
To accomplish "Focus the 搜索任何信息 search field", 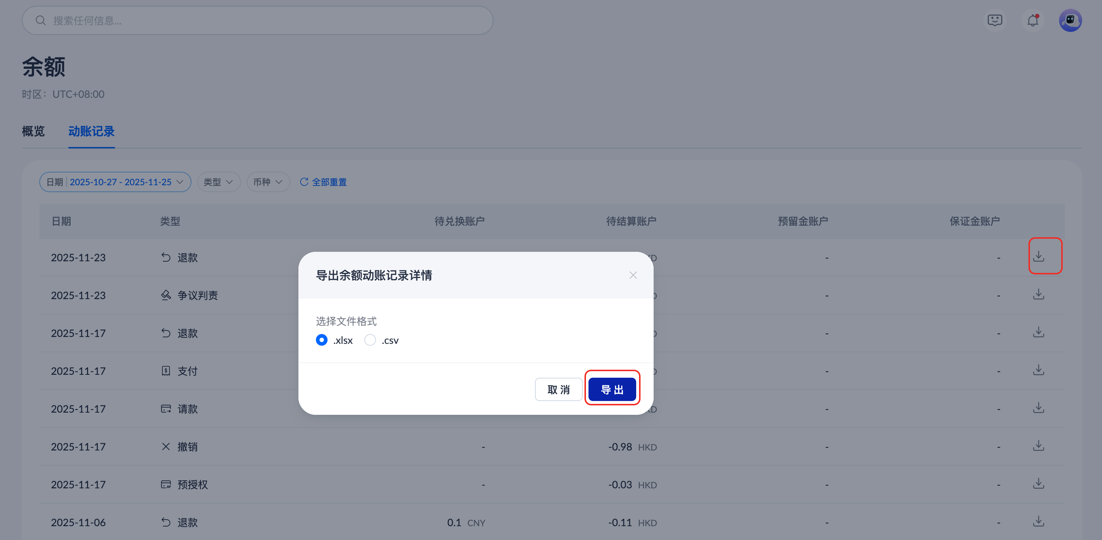I will tap(257, 20).
